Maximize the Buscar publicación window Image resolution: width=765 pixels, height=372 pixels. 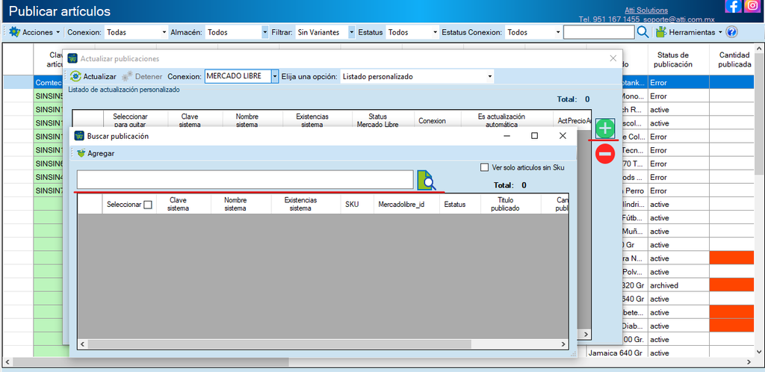pyautogui.click(x=534, y=136)
